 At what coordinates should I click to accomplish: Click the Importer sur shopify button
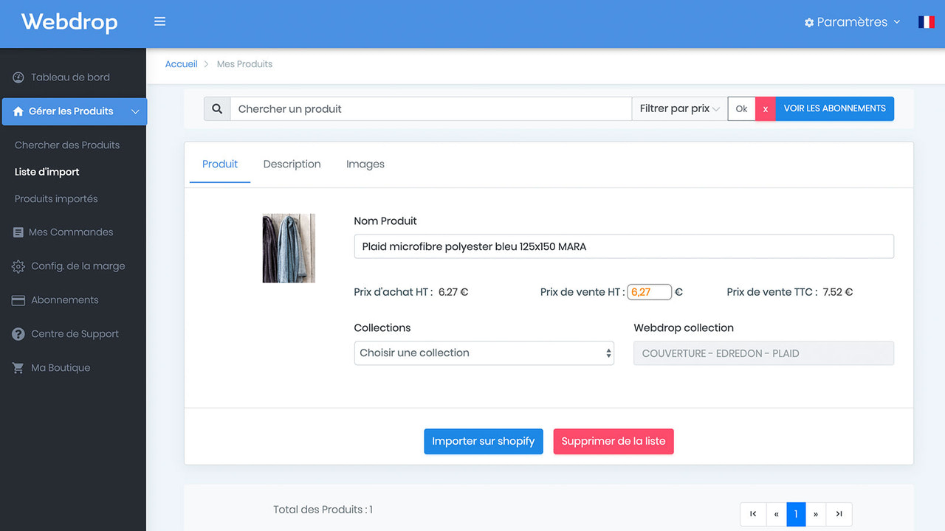click(484, 440)
